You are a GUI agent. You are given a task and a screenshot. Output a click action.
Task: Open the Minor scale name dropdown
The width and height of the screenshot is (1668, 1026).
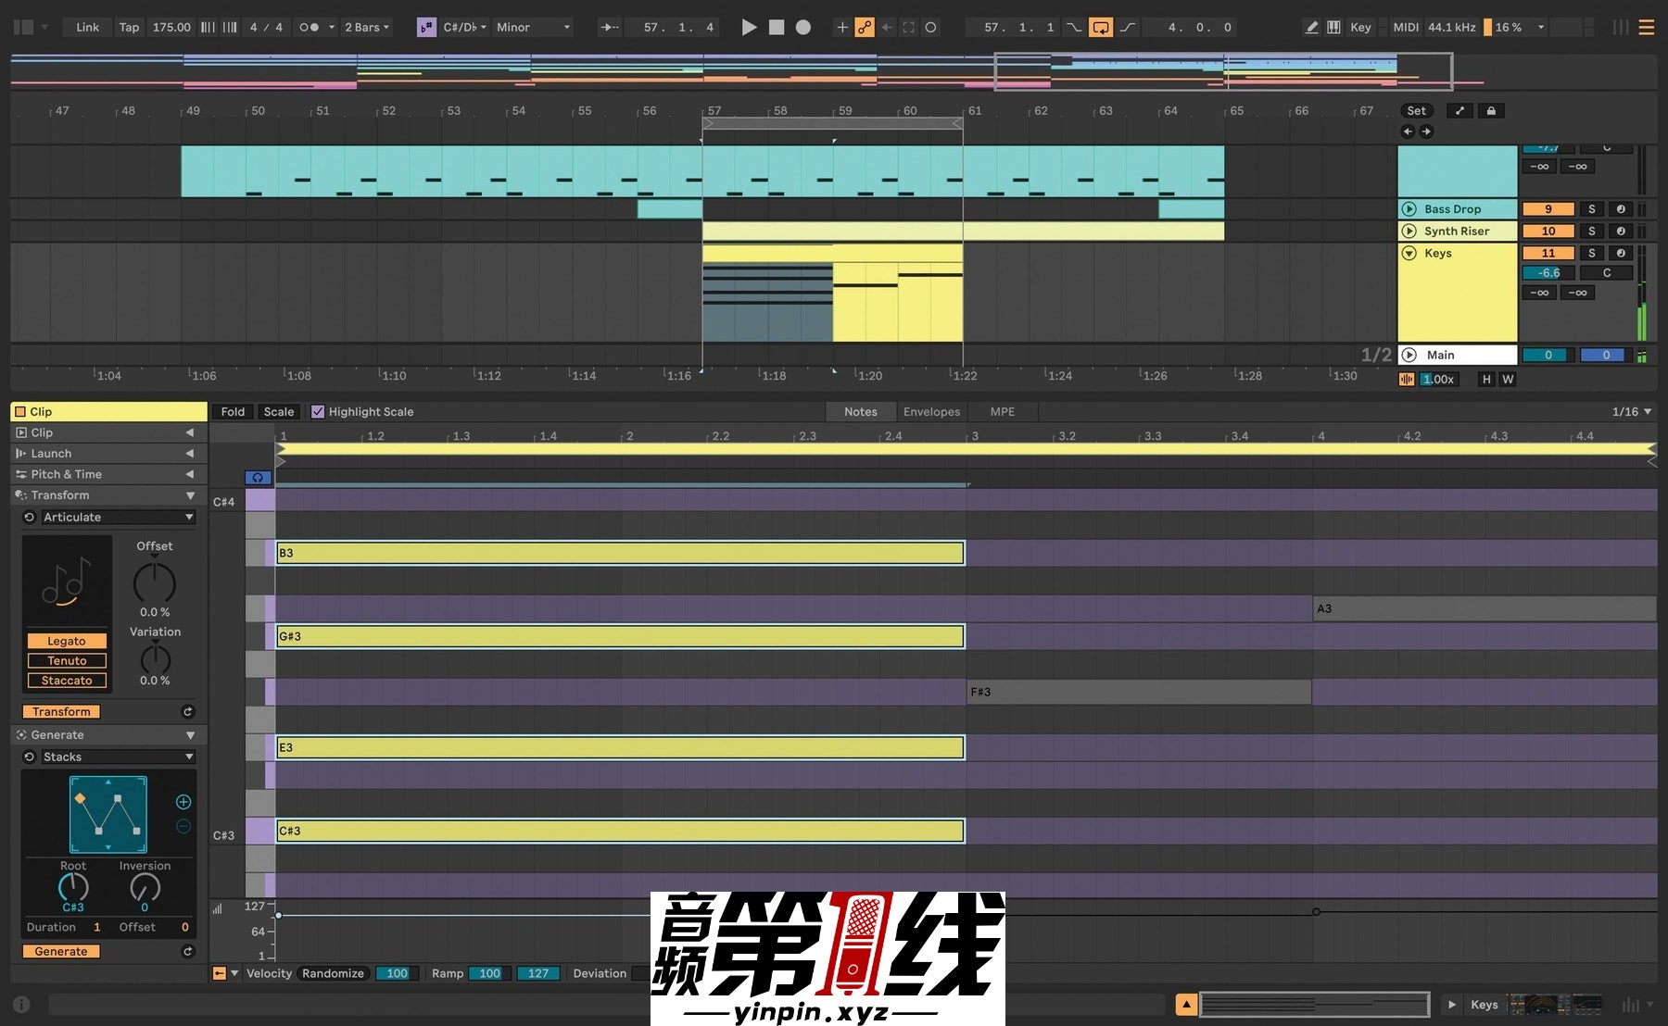[x=533, y=27]
